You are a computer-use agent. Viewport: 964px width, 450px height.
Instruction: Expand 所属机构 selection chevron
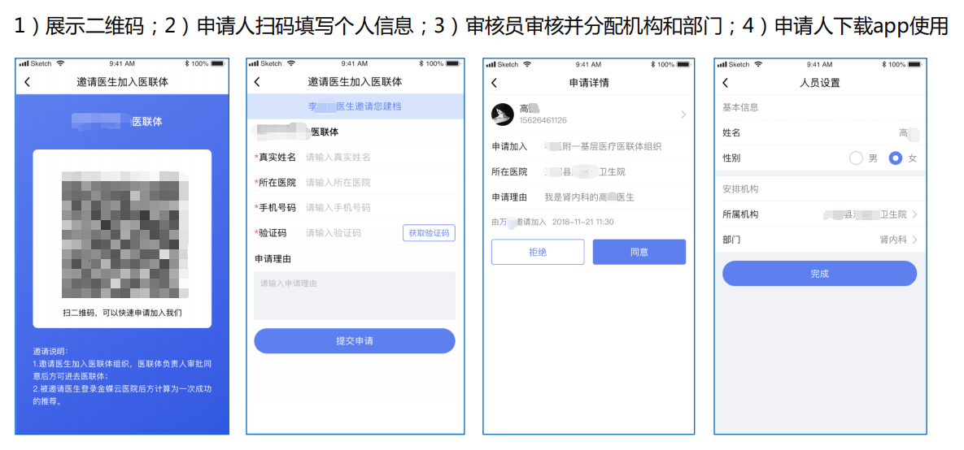915,214
